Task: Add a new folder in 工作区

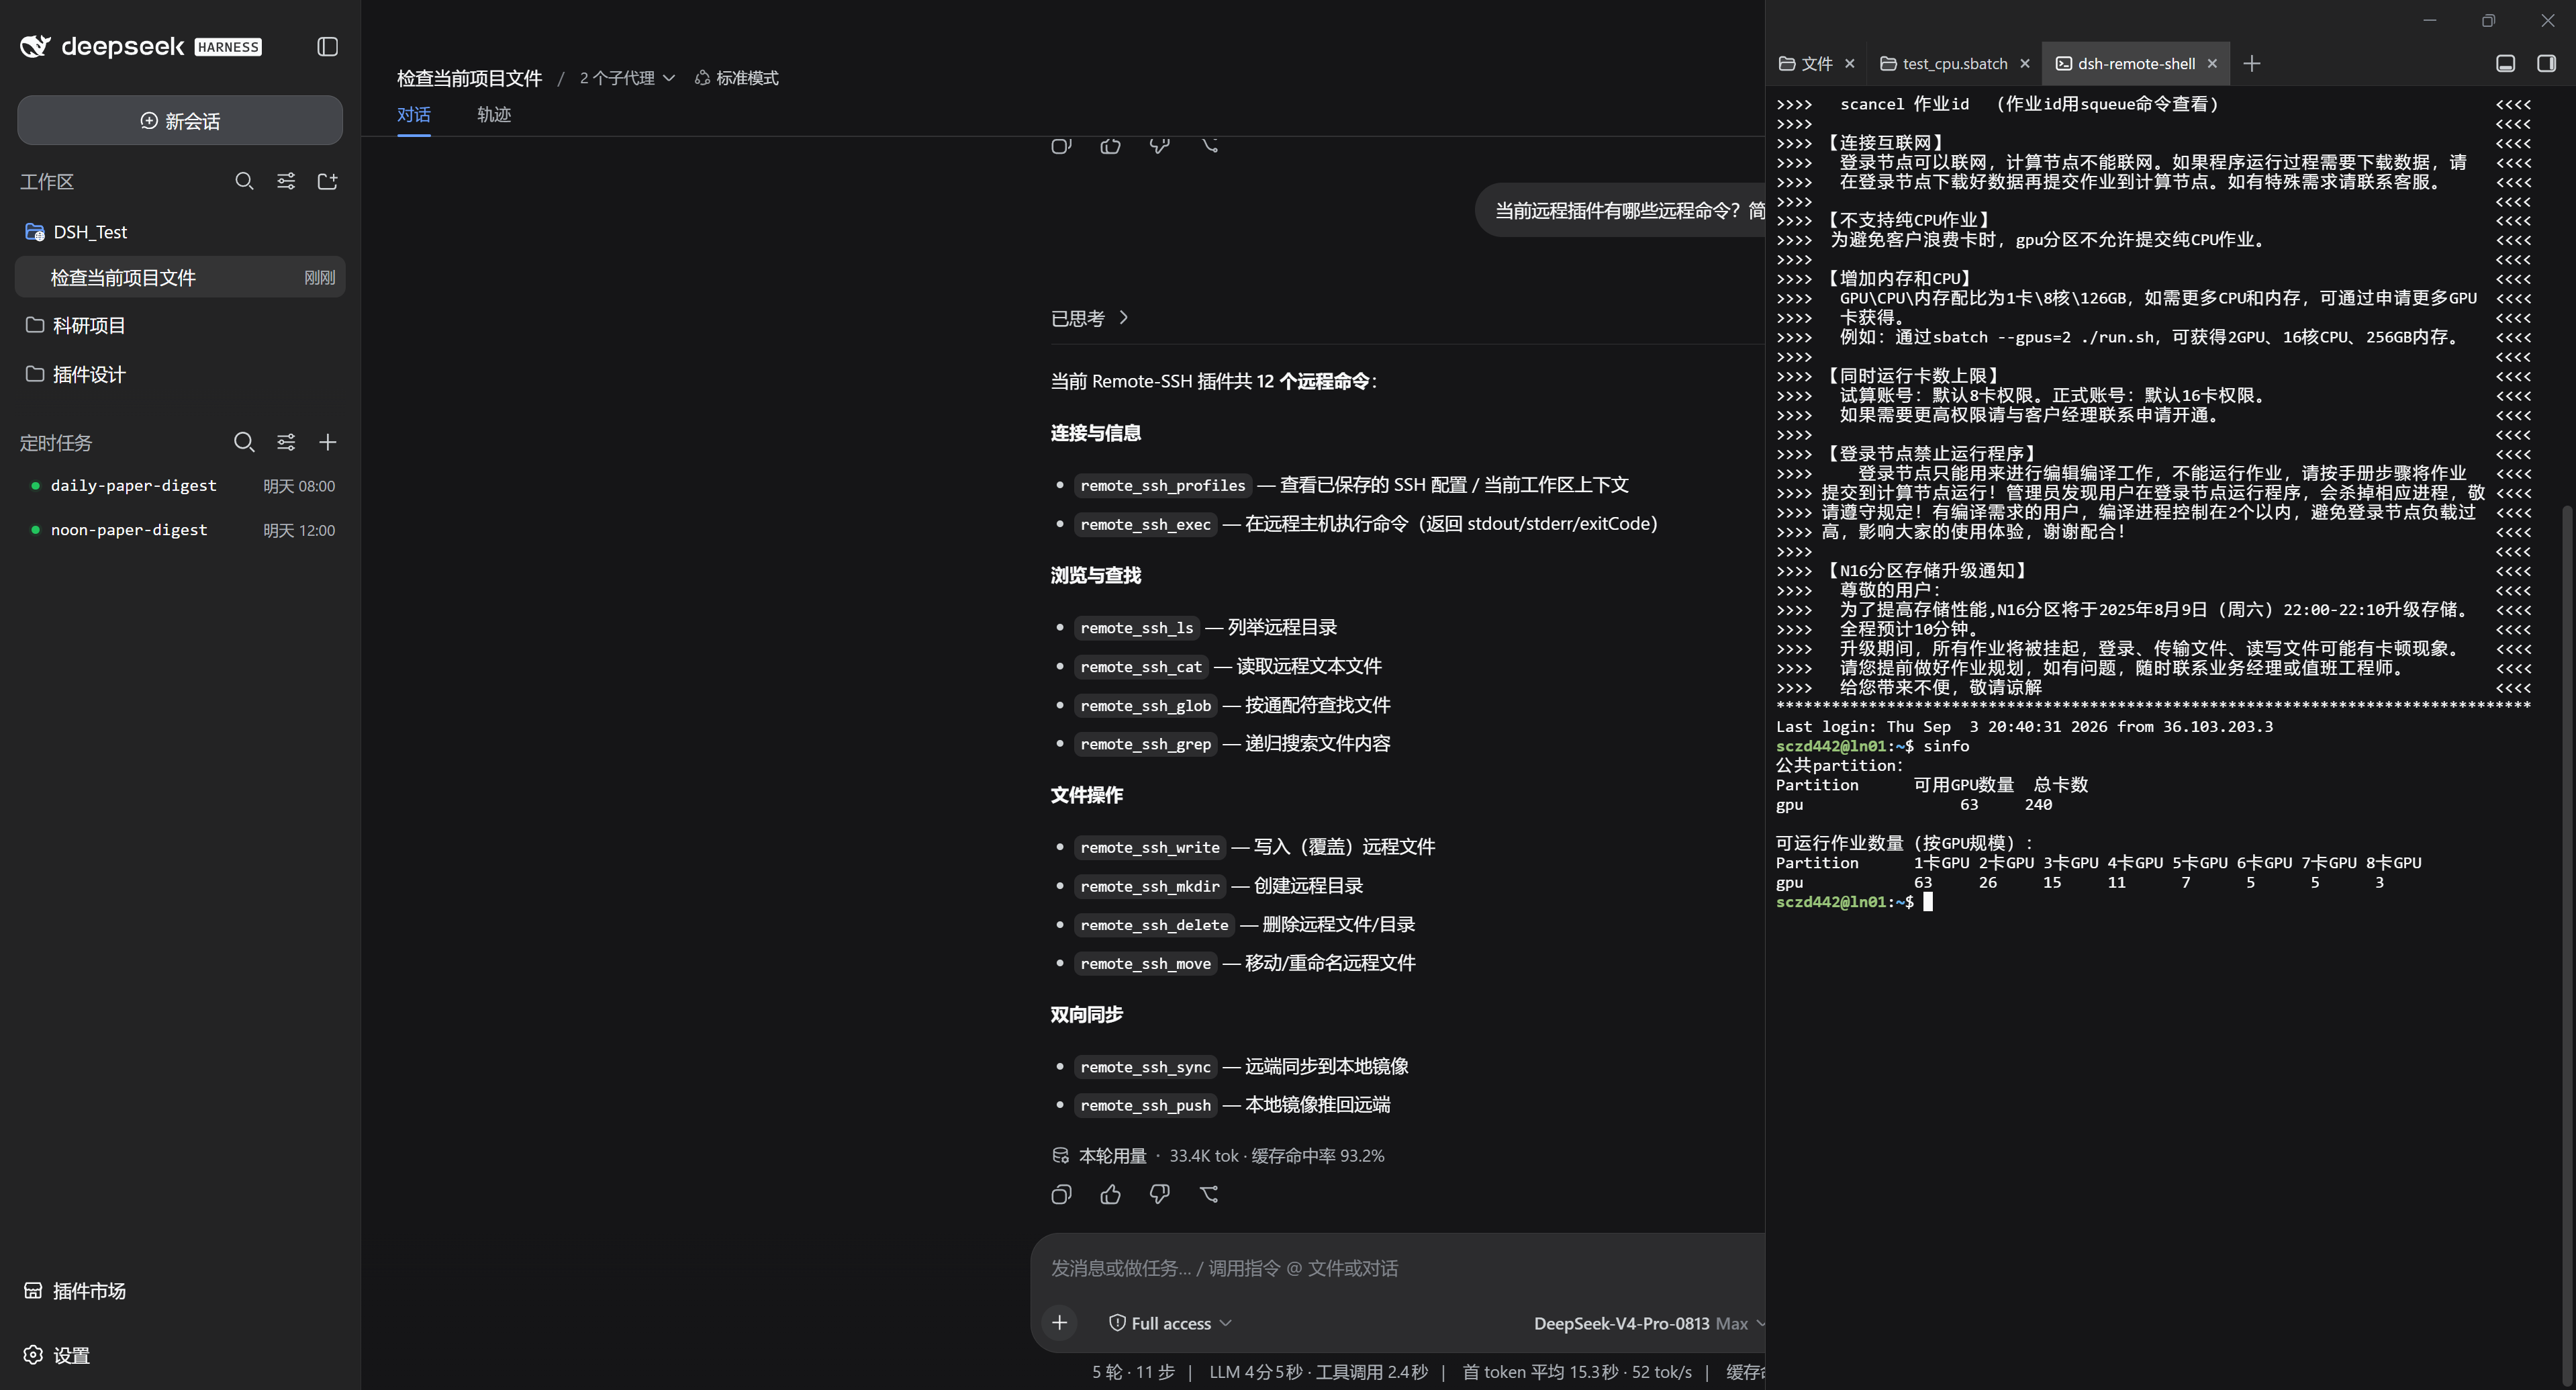Action: pyautogui.click(x=327, y=181)
